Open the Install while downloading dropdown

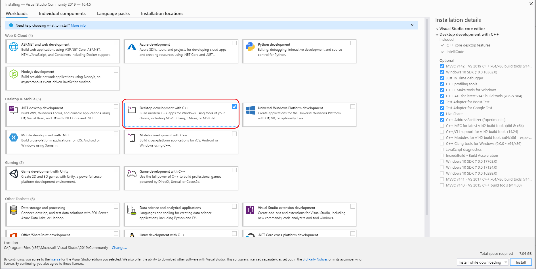tap(482, 262)
